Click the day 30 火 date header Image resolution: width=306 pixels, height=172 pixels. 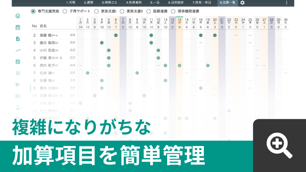(285, 21)
